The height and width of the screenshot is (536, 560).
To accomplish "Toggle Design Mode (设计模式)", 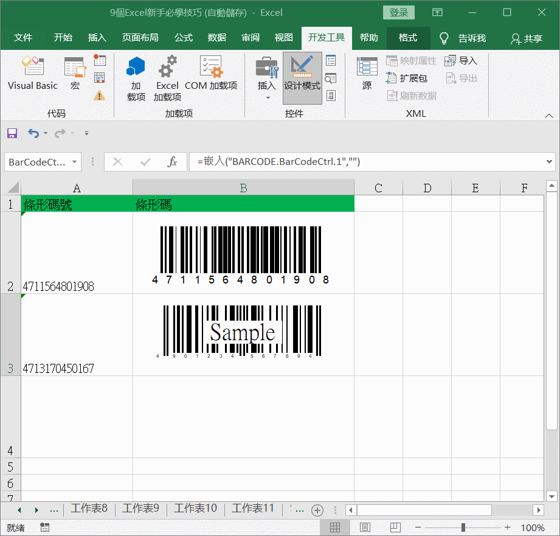I will point(302,78).
